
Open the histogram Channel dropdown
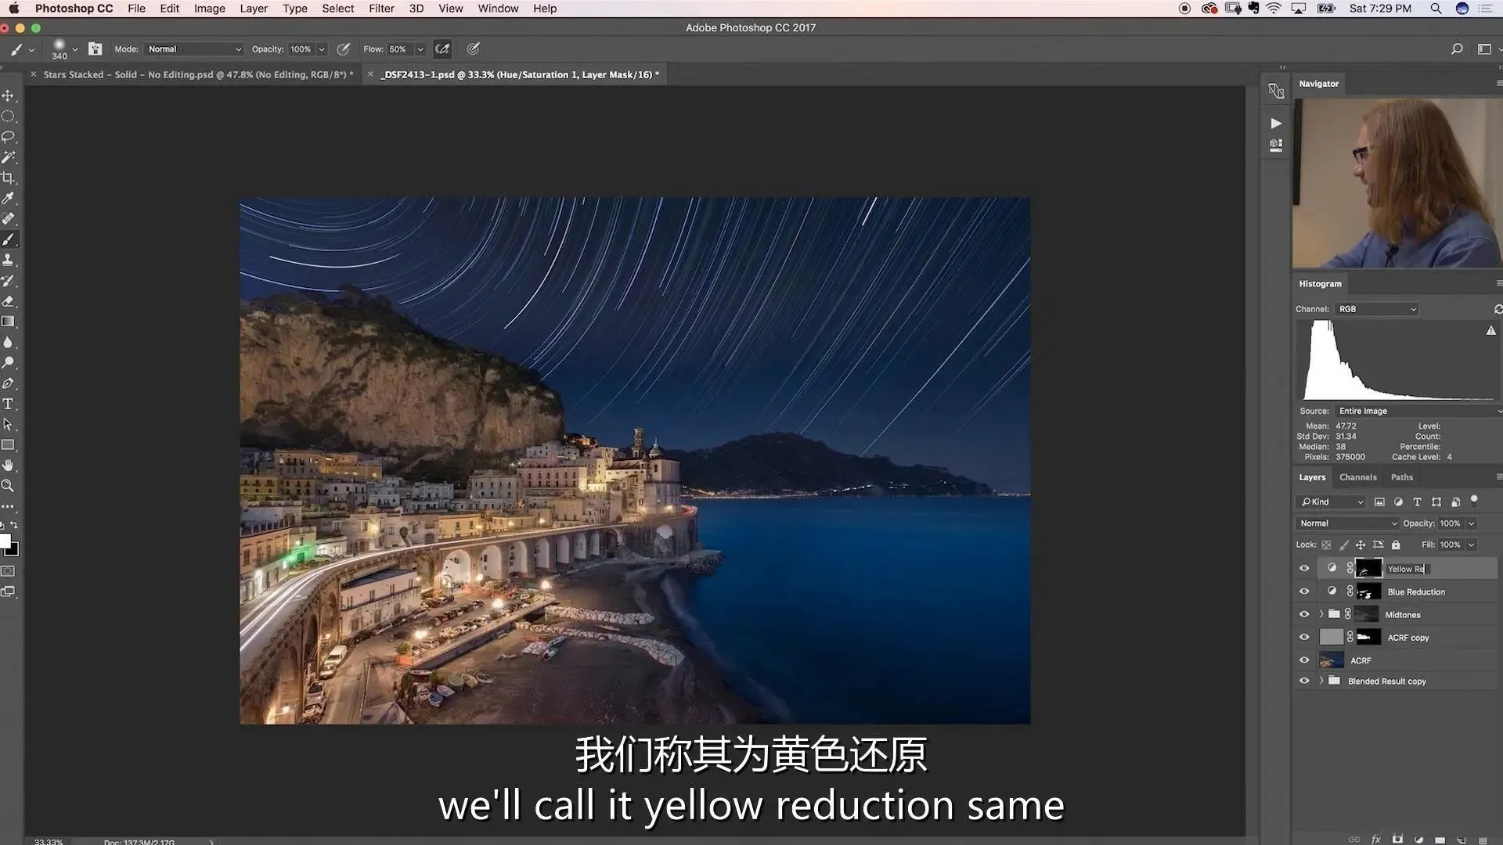[x=1377, y=309]
